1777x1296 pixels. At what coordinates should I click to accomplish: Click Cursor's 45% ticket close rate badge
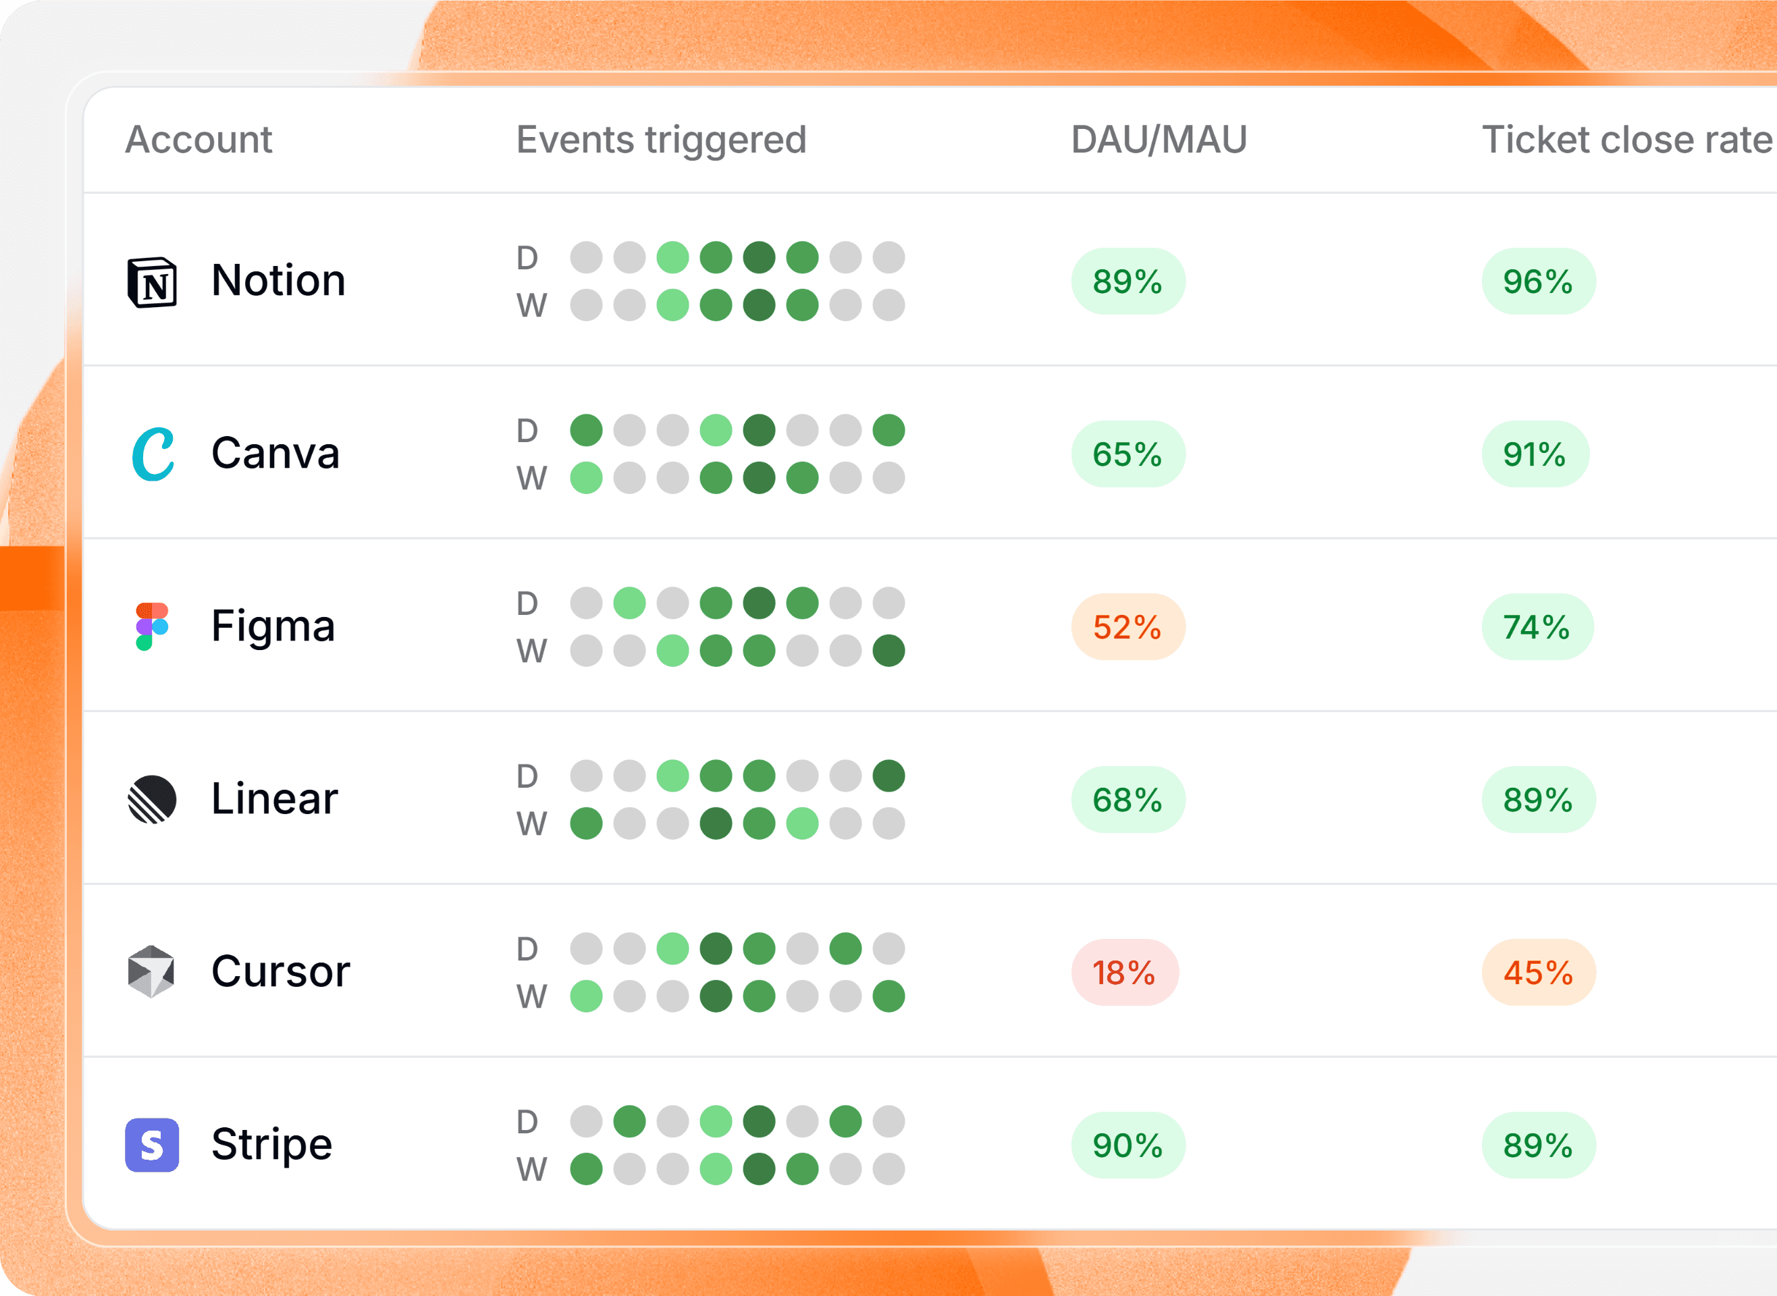(1538, 973)
